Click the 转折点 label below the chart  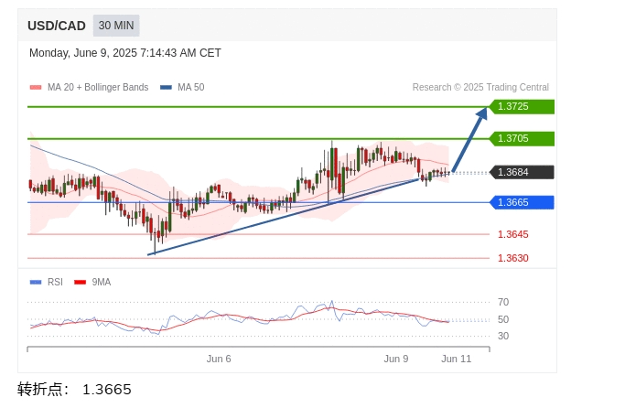coord(43,390)
